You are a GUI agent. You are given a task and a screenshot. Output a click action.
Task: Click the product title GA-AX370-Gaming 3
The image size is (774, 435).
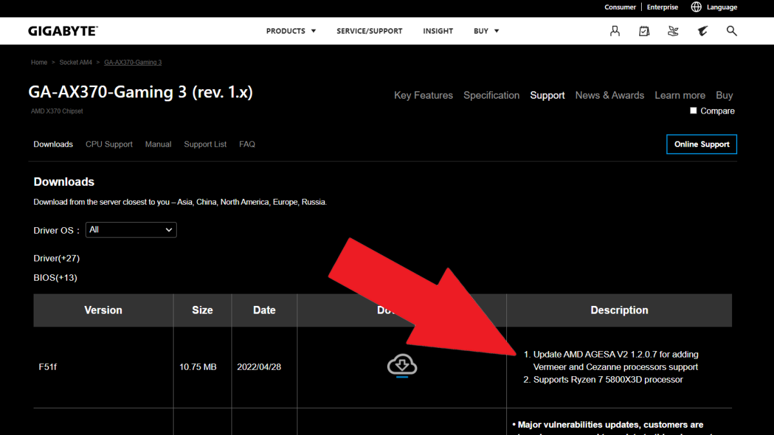tap(141, 92)
